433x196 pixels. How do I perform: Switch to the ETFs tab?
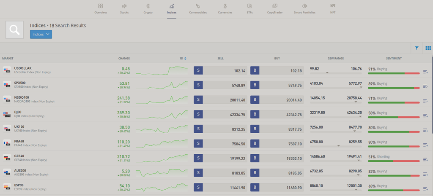tap(250, 9)
